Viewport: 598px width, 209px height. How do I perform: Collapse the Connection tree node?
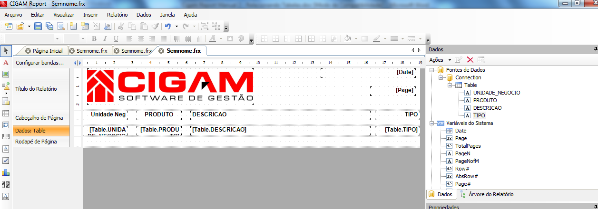(x=441, y=77)
